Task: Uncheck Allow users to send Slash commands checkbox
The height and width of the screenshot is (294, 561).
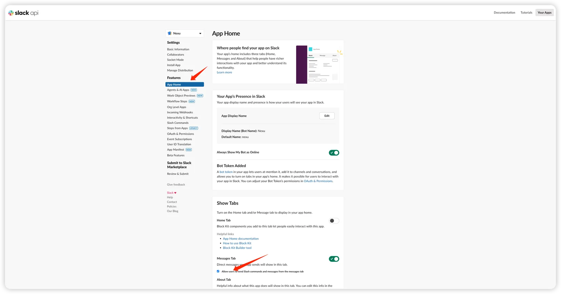Action: pyautogui.click(x=218, y=271)
